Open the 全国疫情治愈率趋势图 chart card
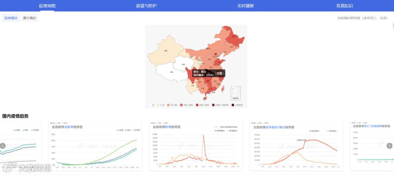The width and height of the screenshot is (394, 175). [95, 146]
